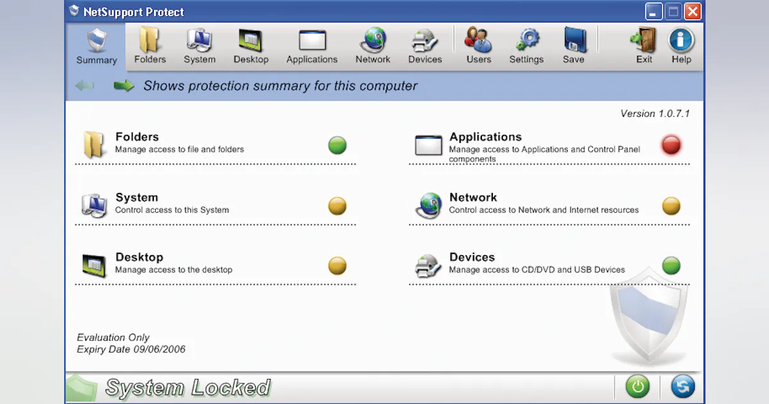
Task: Click the Applications window icon in summary
Action: point(429,145)
